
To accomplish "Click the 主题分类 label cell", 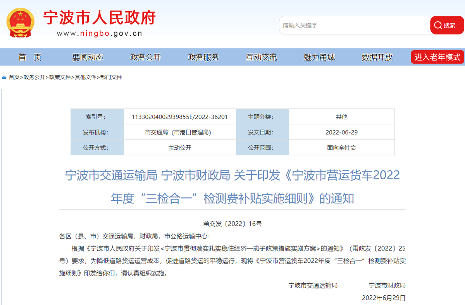I will pos(262,117).
